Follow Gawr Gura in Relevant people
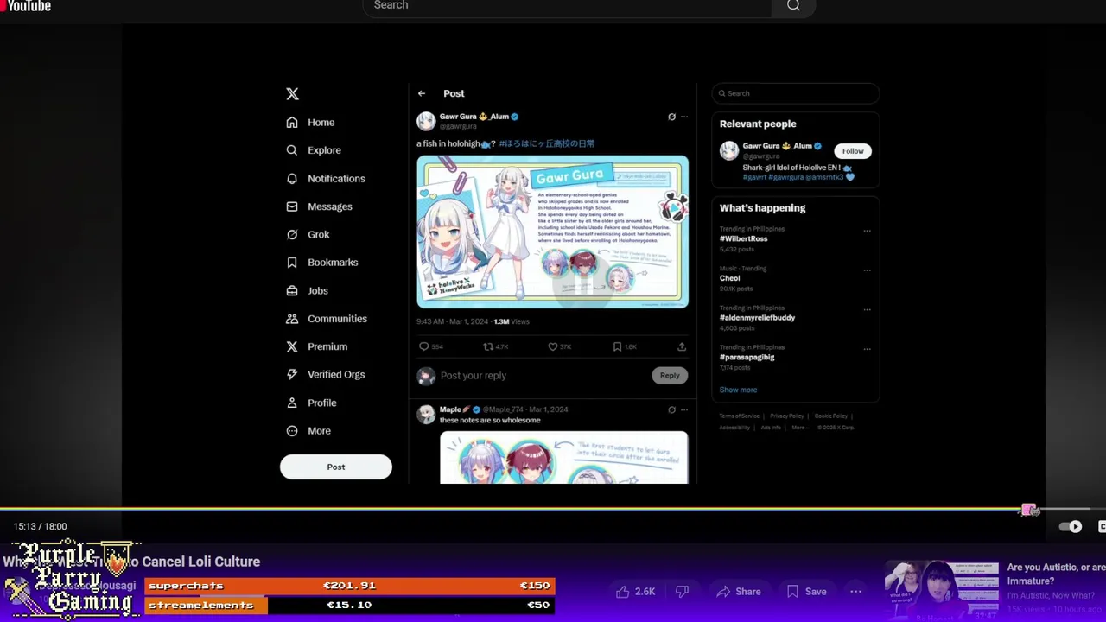Image resolution: width=1106 pixels, height=622 pixels. tap(853, 151)
